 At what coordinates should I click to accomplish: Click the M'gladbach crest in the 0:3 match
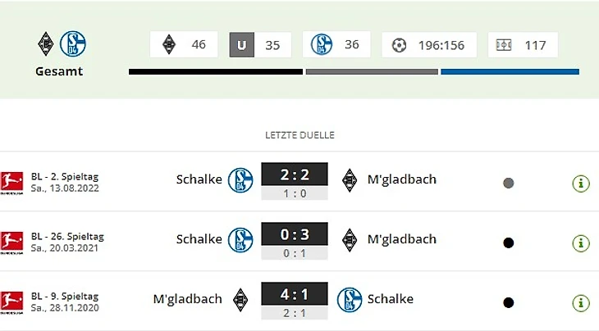point(350,239)
